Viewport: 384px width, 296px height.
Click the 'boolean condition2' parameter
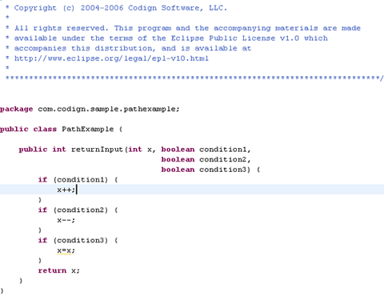[x=204, y=159]
